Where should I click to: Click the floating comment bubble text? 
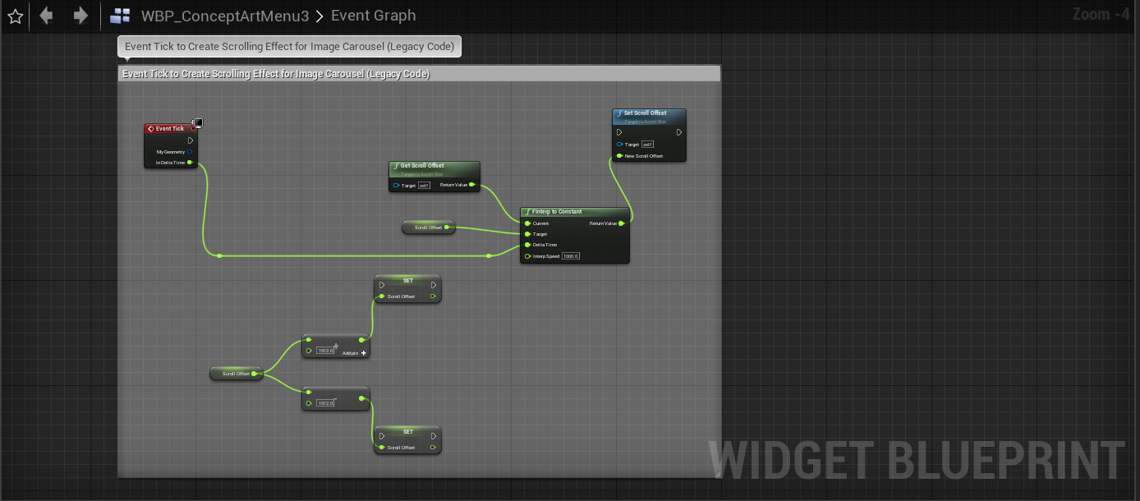(x=289, y=47)
